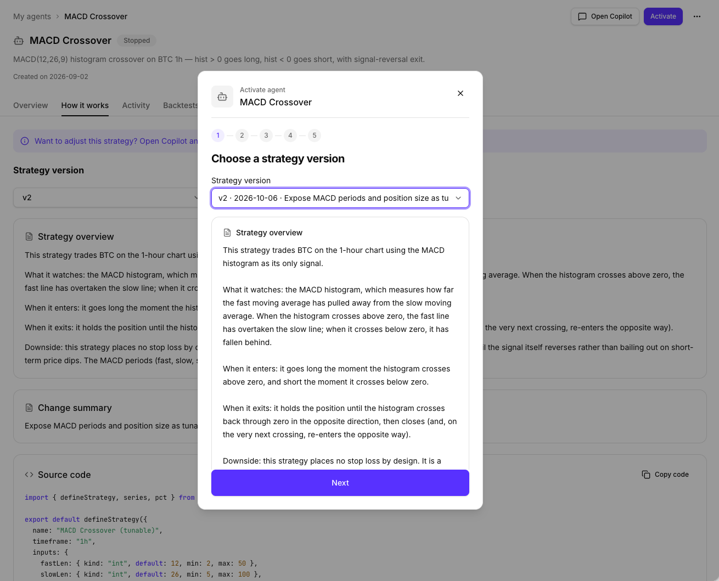Screen dimensions: 719x581
Task: Close the Activate agent dialog
Action: (x=460, y=93)
